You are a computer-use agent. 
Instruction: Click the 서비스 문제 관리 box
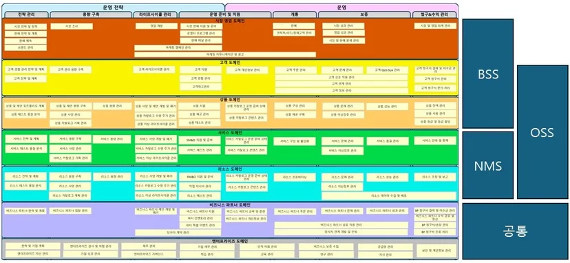(x=342, y=141)
